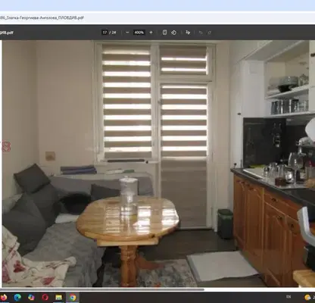Image resolution: width=315 pixels, height=303 pixels.
Task: Switch to the Chrome taskbar window
Action: pyautogui.click(x=73, y=297)
